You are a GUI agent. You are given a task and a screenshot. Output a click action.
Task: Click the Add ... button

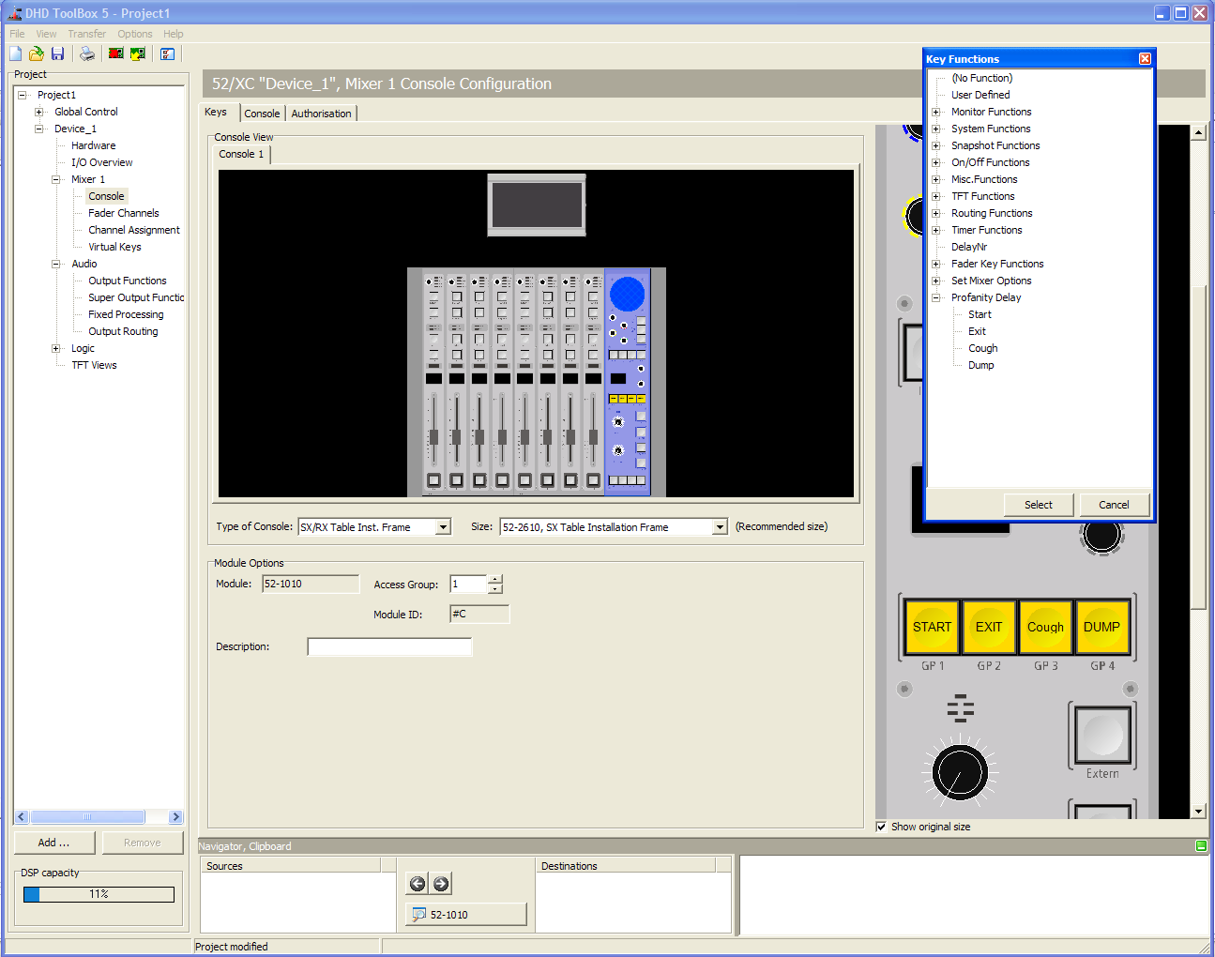(x=53, y=843)
